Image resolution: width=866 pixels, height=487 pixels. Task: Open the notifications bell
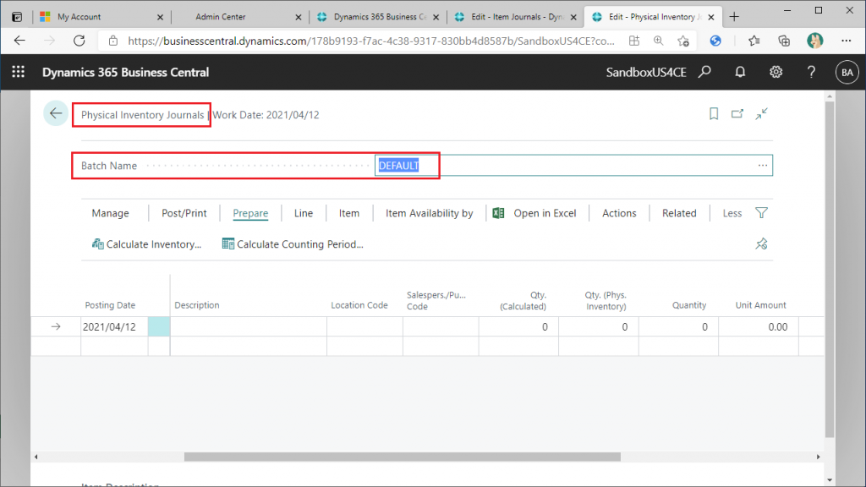[740, 72]
